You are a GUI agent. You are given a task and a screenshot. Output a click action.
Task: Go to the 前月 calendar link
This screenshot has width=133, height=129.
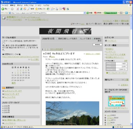pos(14,83)
